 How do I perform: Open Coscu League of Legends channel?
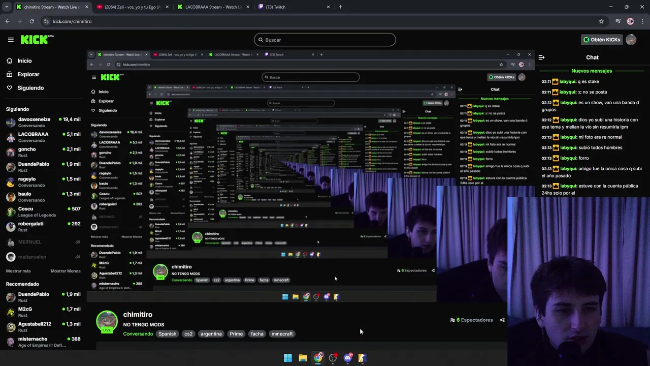[x=43, y=211]
